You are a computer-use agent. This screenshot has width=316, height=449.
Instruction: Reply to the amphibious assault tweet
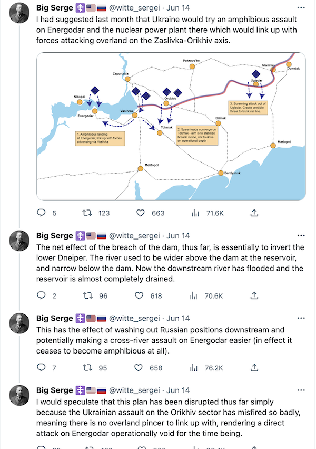[42, 213]
